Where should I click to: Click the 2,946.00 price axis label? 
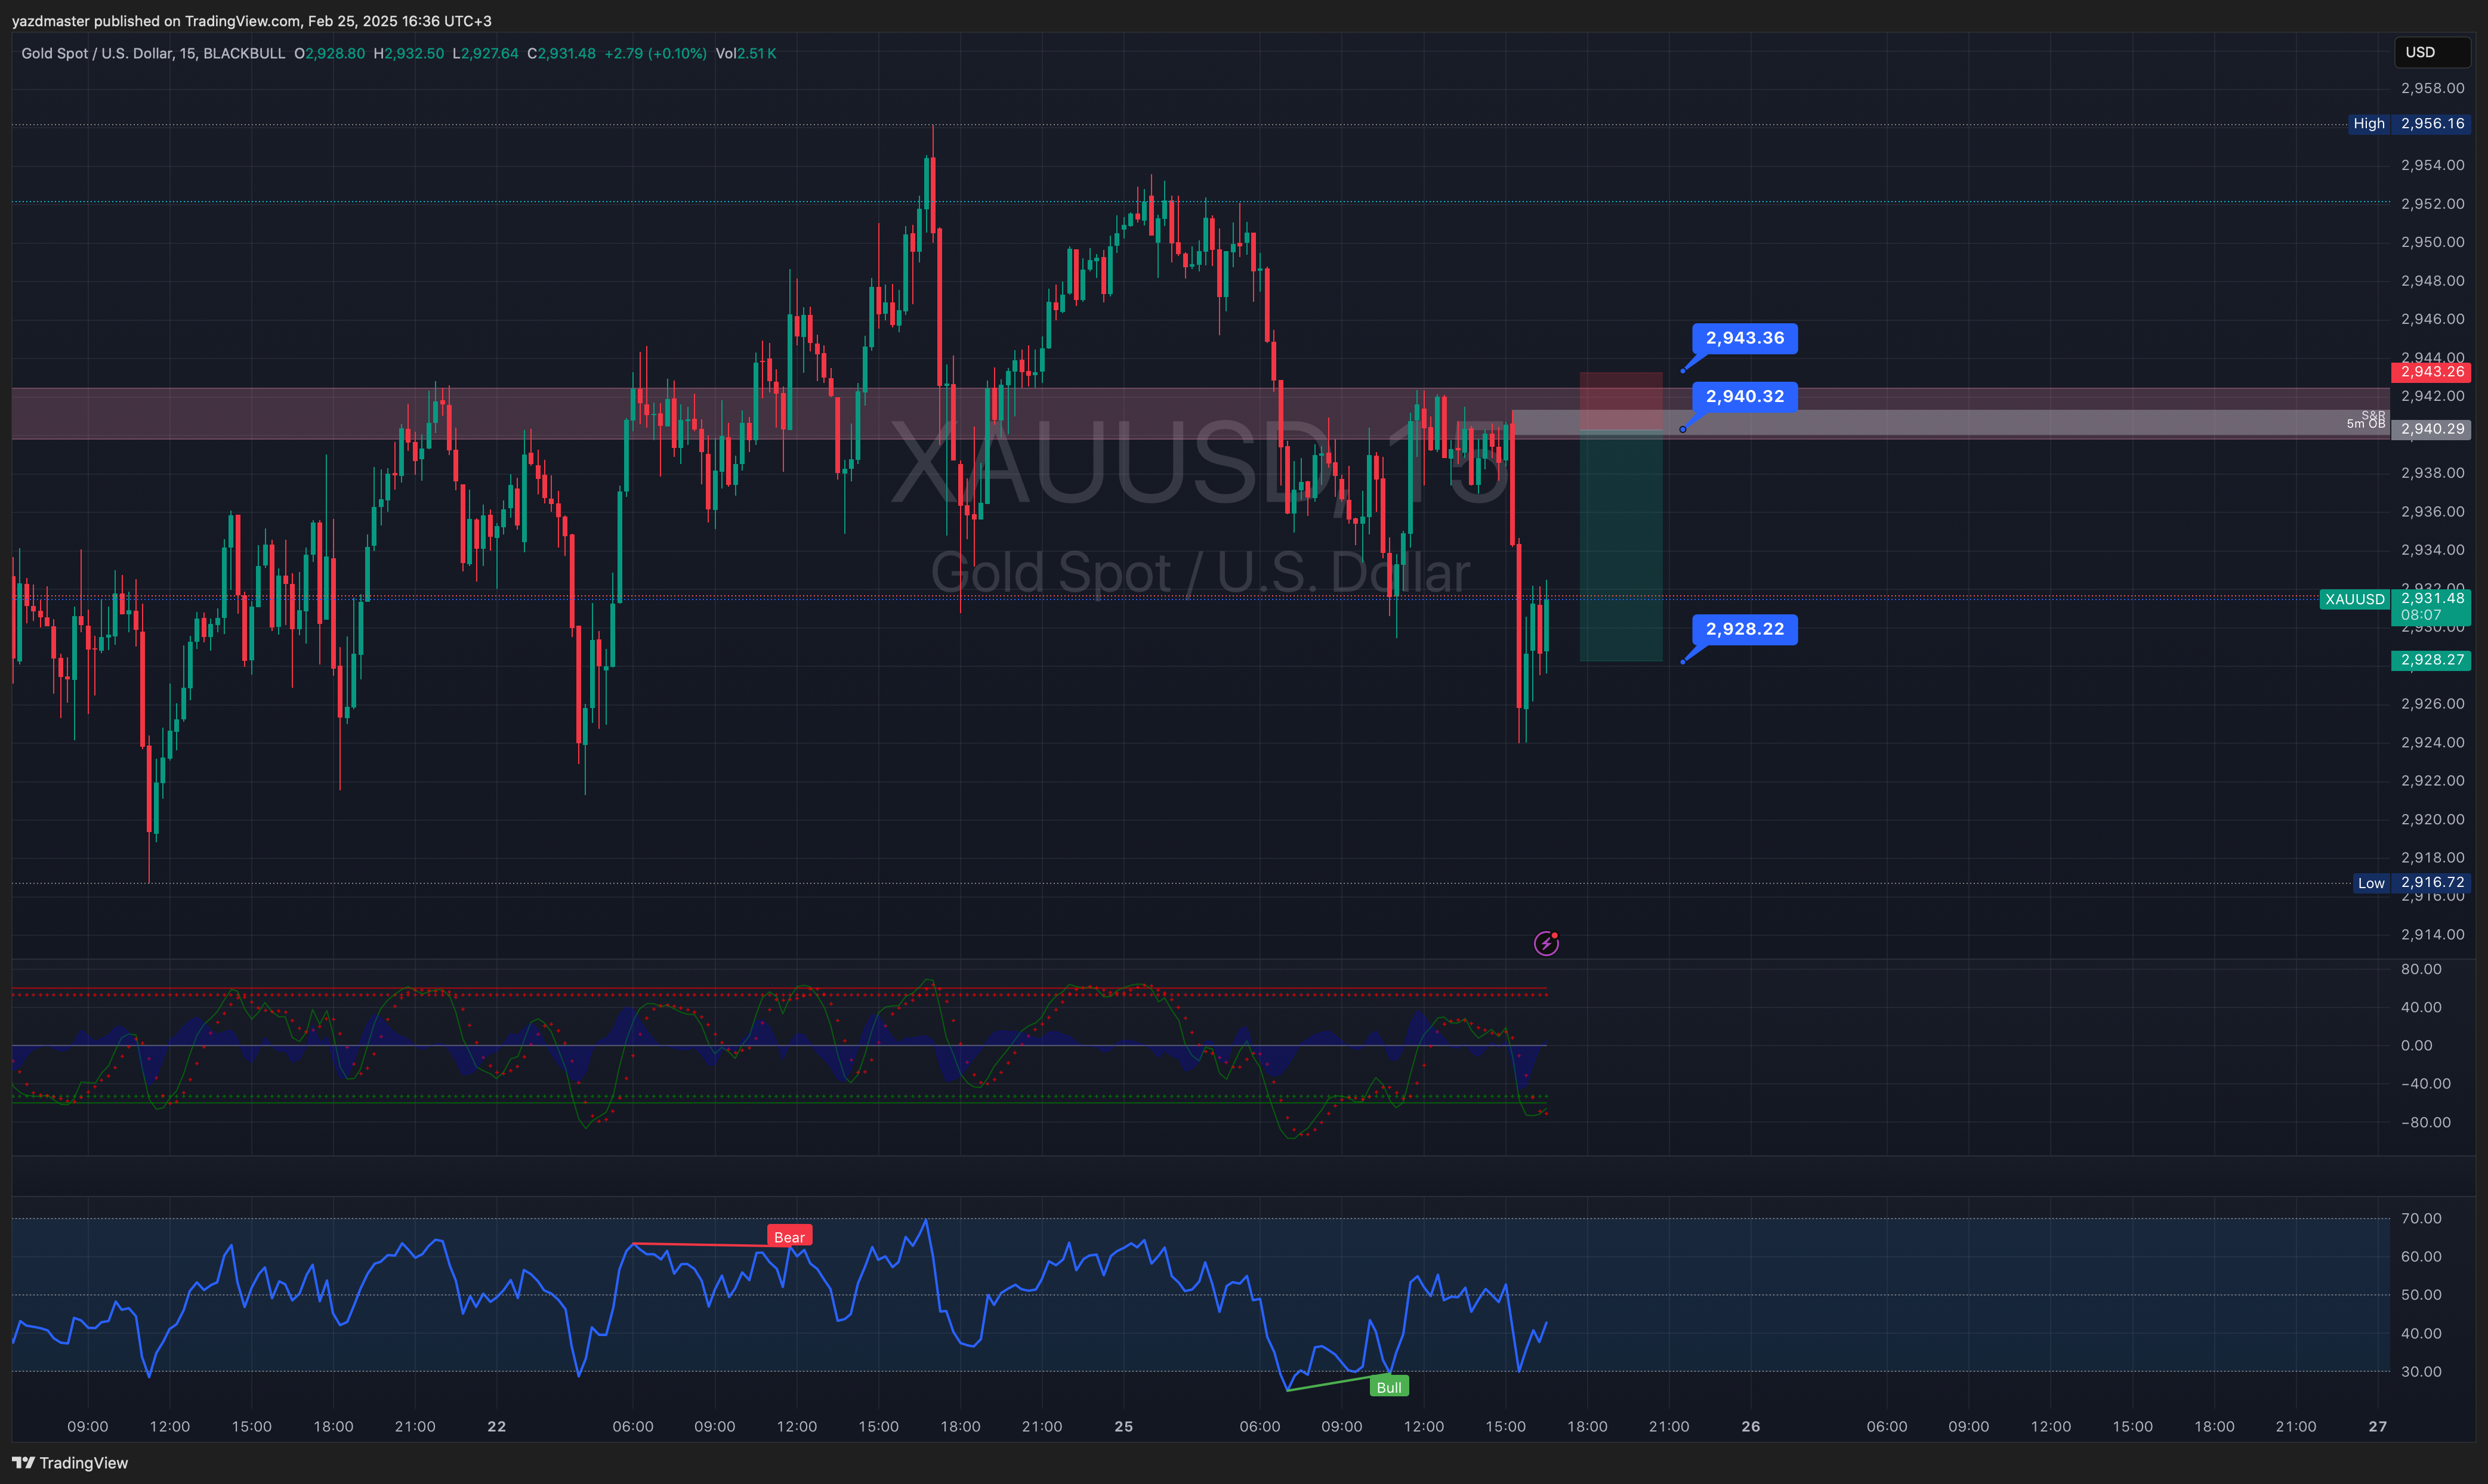click(x=2433, y=319)
